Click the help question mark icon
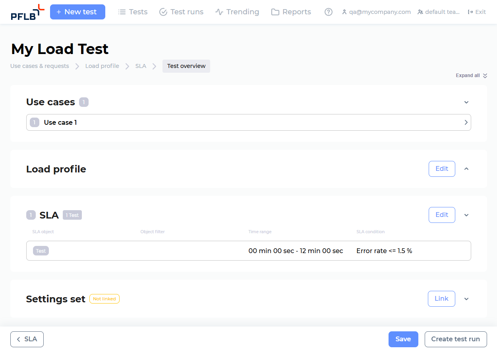Screen dimensions: 497x352 click(328, 12)
